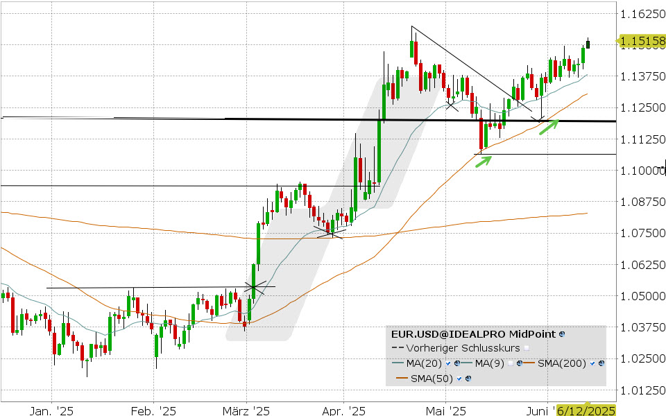Open the SMA(50) indicator settings globe
The image size is (666, 416).
[468, 379]
